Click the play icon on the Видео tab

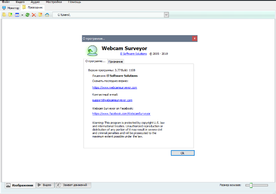point(39,185)
